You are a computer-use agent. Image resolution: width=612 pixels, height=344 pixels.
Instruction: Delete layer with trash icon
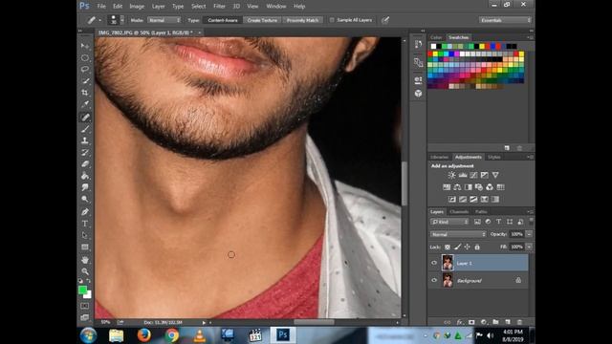(x=519, y=322)
